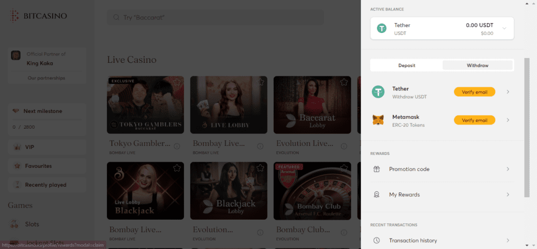
Task: Open the Blackjack Lobby thumbnail
Action: [229, 190]
